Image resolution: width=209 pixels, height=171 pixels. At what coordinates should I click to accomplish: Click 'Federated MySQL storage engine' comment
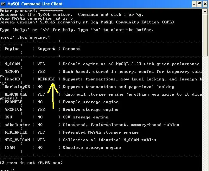point(101,132)
